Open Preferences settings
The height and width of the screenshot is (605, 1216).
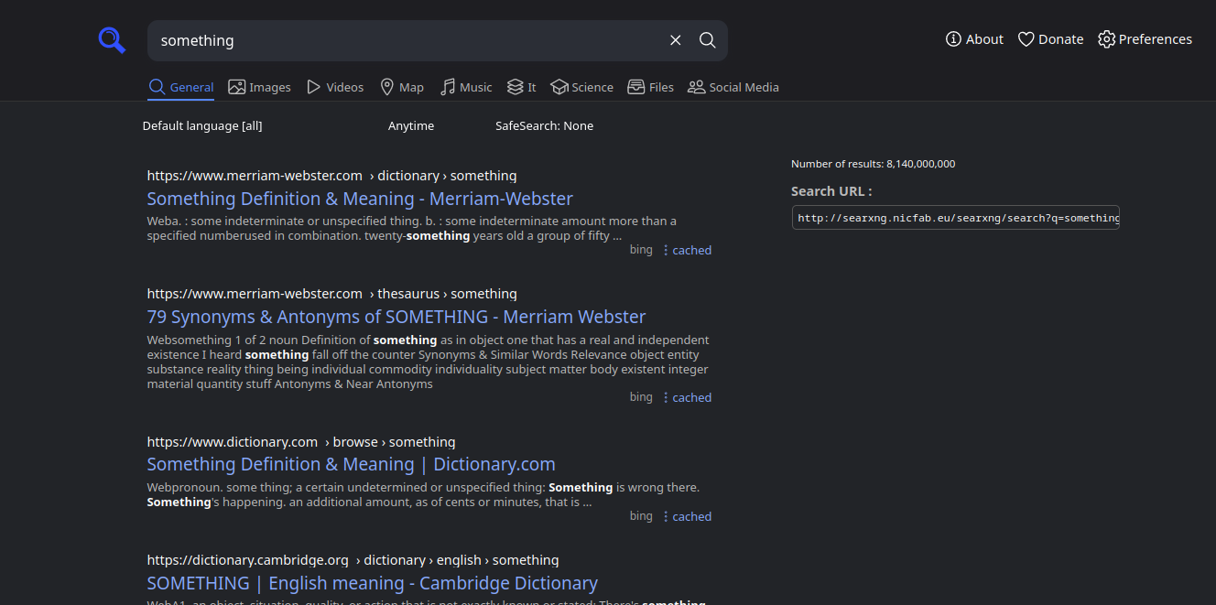pos(1145,39)
